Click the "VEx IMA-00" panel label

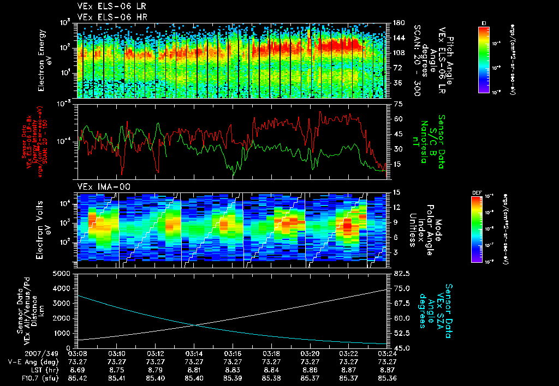[x=104, y=187]
